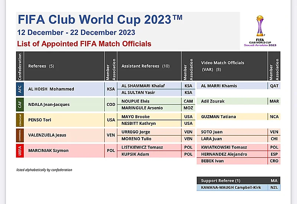
Task: Select the AFC confederation badge
Action: click(x=20, y=89)
